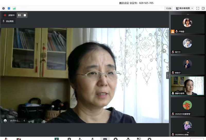
Task: Turn on the camera in bottom toolbar
Action: pyautogui.click(x=19, y=139)
